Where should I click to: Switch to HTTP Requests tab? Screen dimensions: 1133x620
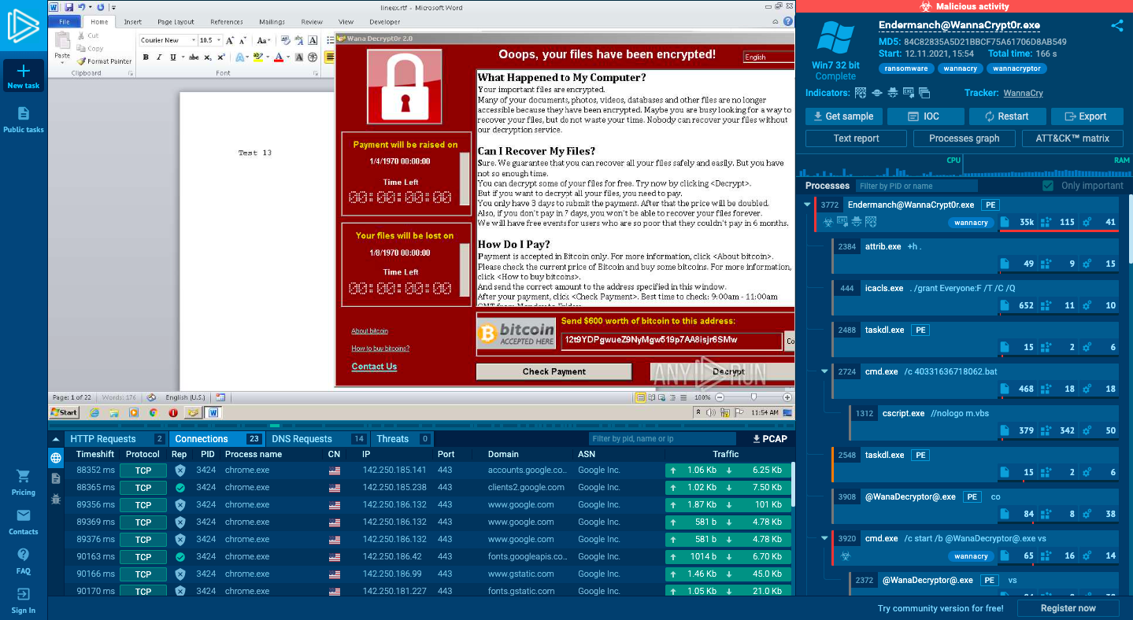click(117, 439)
